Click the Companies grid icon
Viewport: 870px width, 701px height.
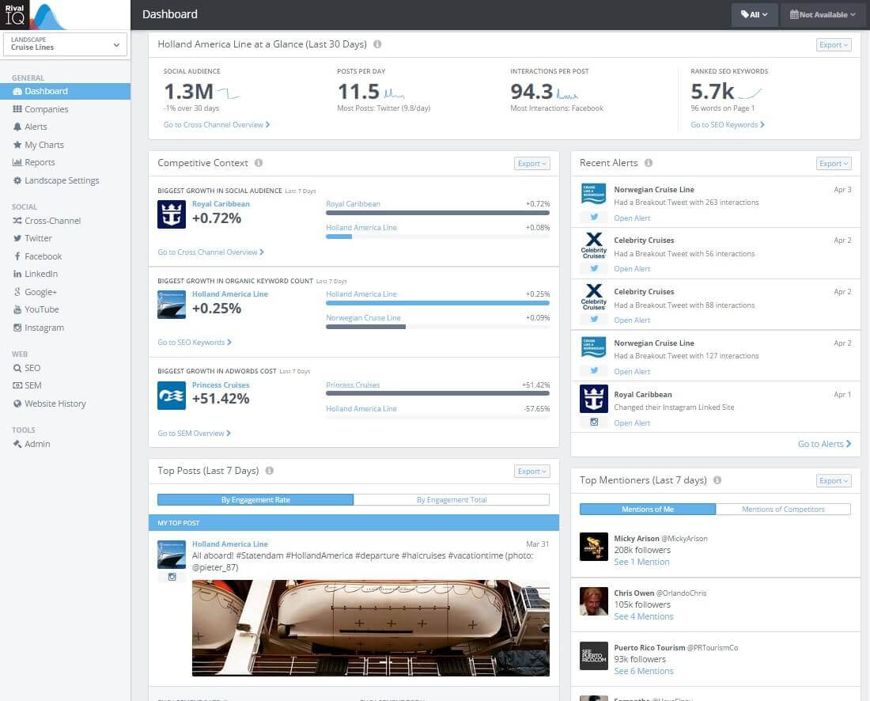click(x=17, y=109)
